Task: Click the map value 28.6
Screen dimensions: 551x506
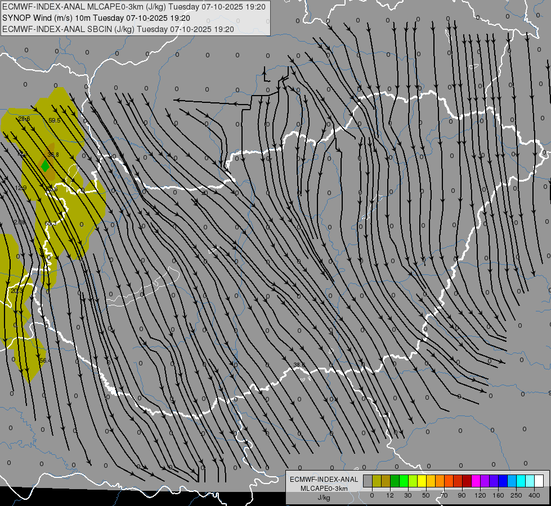Action: [24, 119]
